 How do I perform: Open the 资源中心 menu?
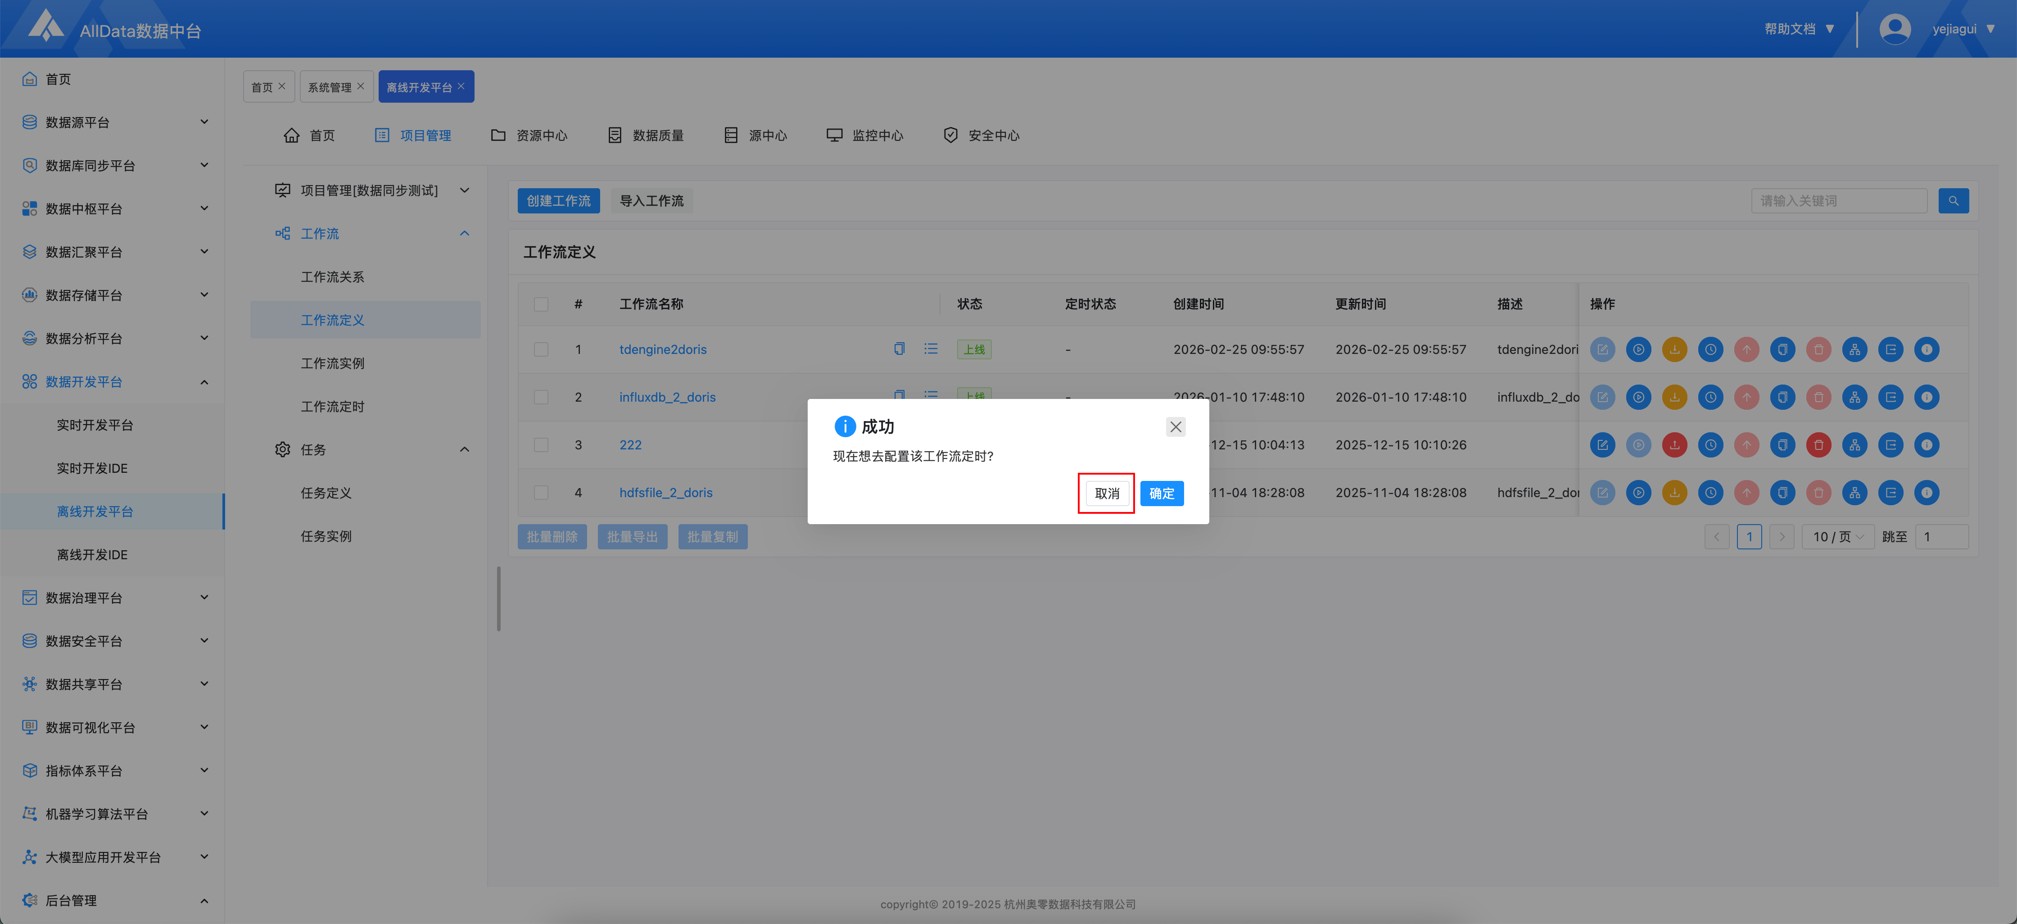pyautogui.click(x=529, y=136)
